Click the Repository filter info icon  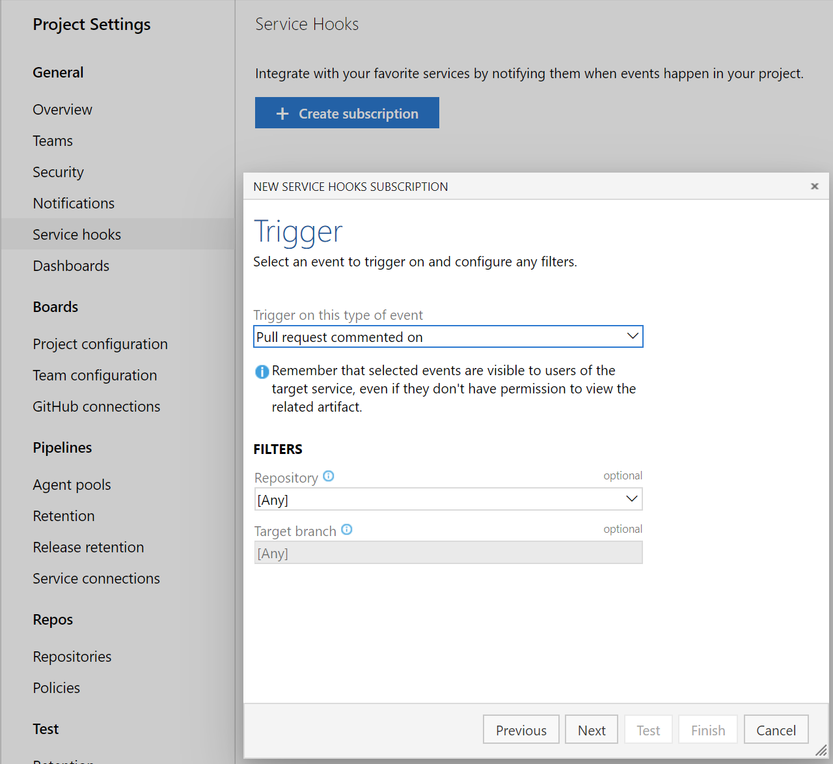[329, 477]
